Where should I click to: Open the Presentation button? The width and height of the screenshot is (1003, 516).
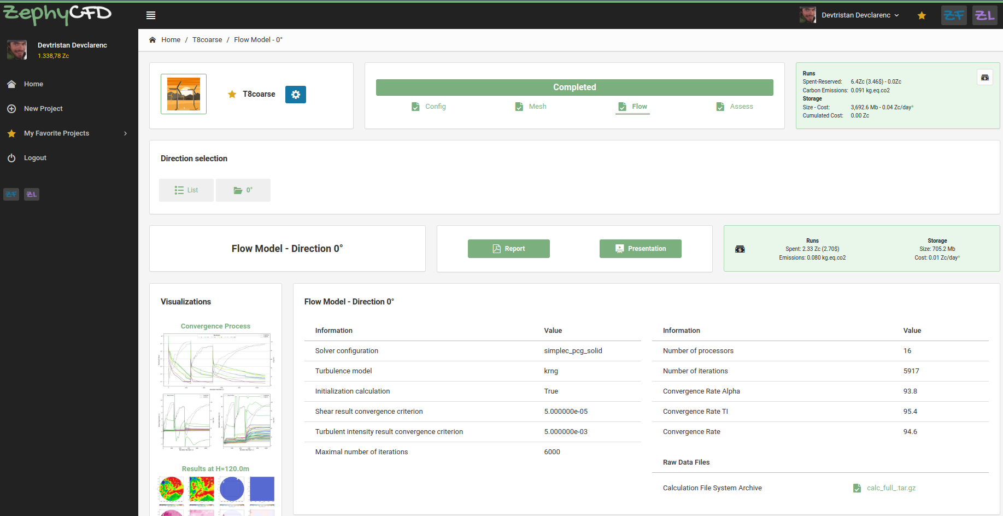(x=641, y=249)
